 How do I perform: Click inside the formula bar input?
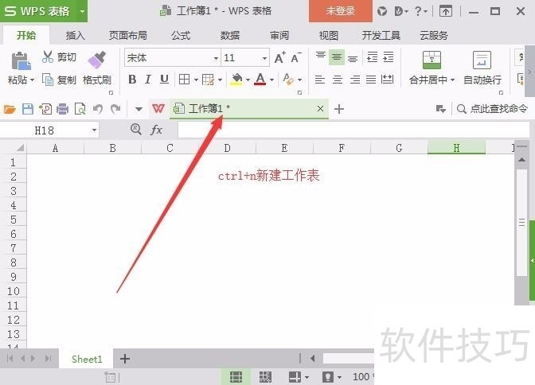pos(353,130)
